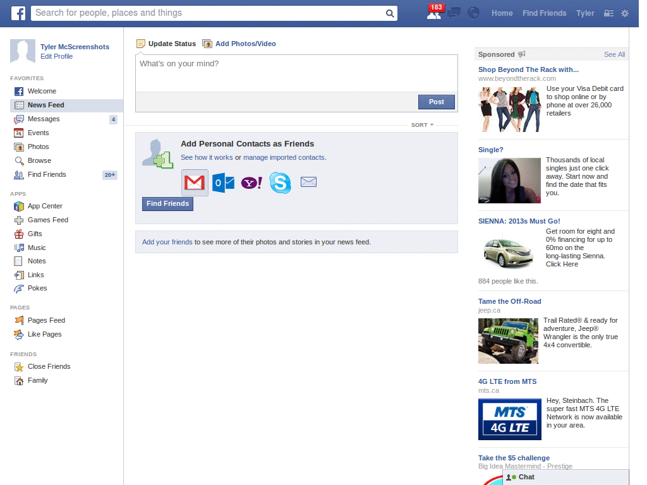
Task: Click the Browse magnifier icon
Action: pyautogui.click(x=19, y=161)
